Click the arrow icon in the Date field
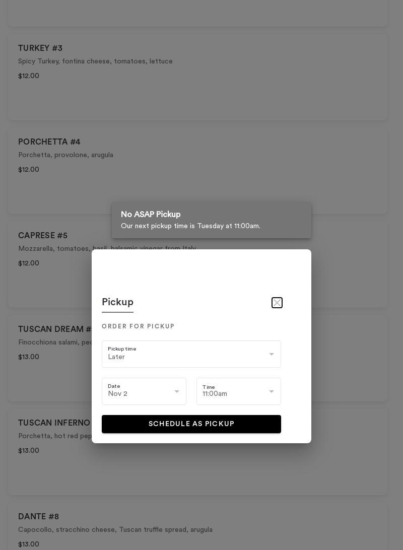403x550 pixels. point(177,391)
